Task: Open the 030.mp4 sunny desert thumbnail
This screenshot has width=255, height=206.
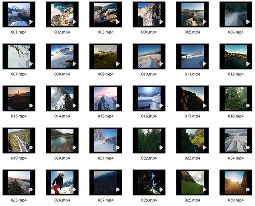Action: coord(236,182)
